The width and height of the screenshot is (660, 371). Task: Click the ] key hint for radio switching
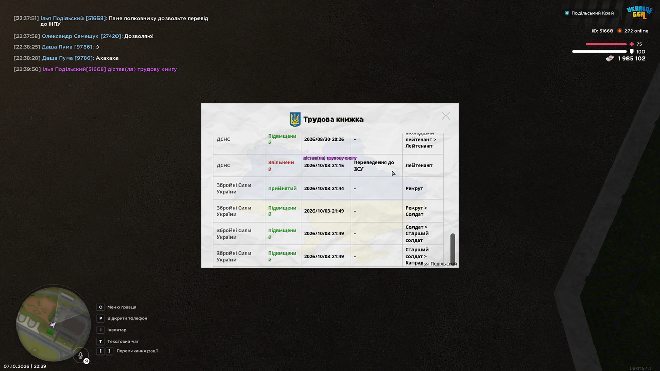click(109, 351)
